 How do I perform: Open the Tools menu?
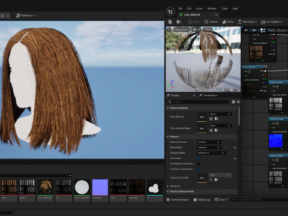point(224,8)
